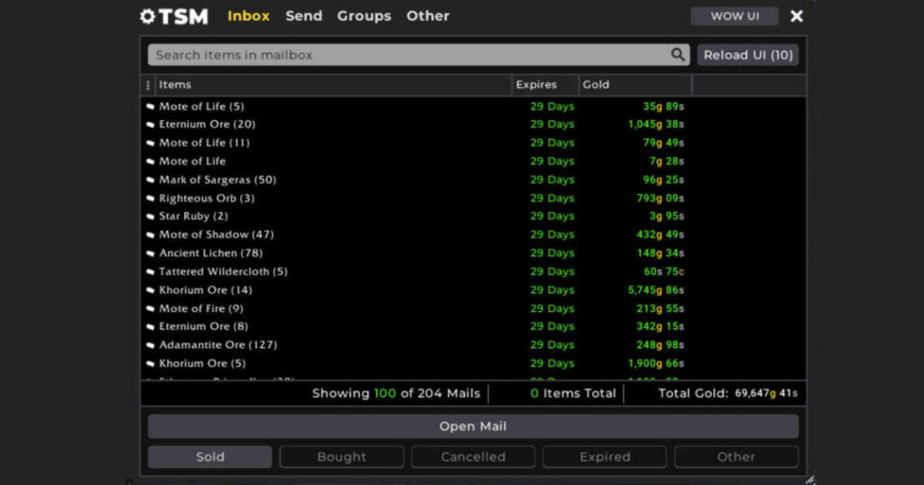
Task: Sort list by Expires column header
Action: [536, 85]
